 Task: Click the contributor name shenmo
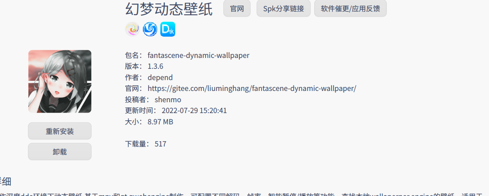tap(168, 100)
